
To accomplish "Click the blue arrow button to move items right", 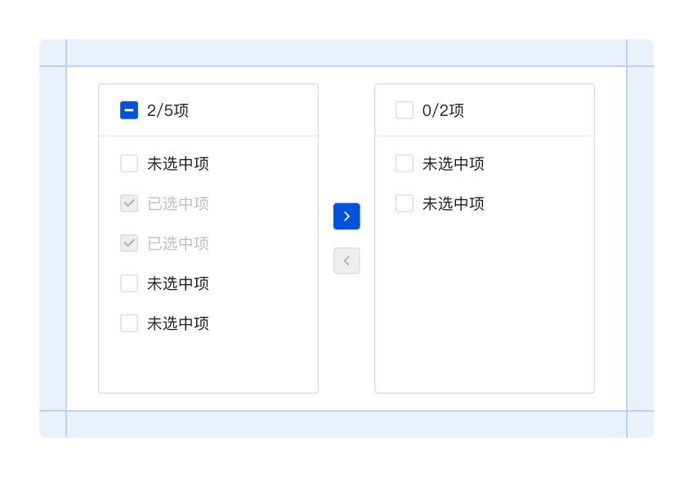I will coord(346,216).
